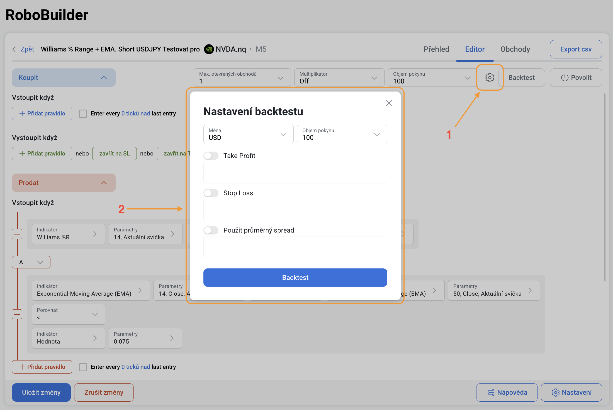Screen dimensions: 613x410
Task: Check the top Enter every ticks checkbox
Action: [83, 113]
